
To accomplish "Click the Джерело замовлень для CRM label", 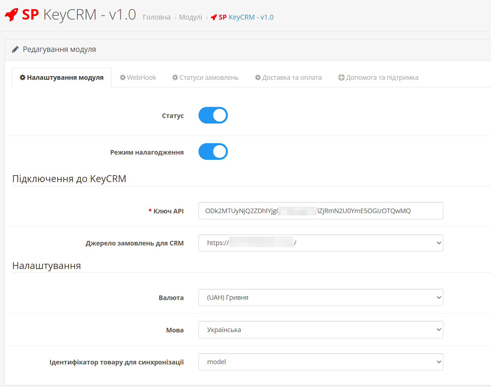I will click(x=135, y=243).
